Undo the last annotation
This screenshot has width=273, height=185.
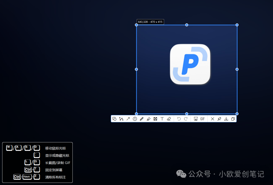point(179,119)
